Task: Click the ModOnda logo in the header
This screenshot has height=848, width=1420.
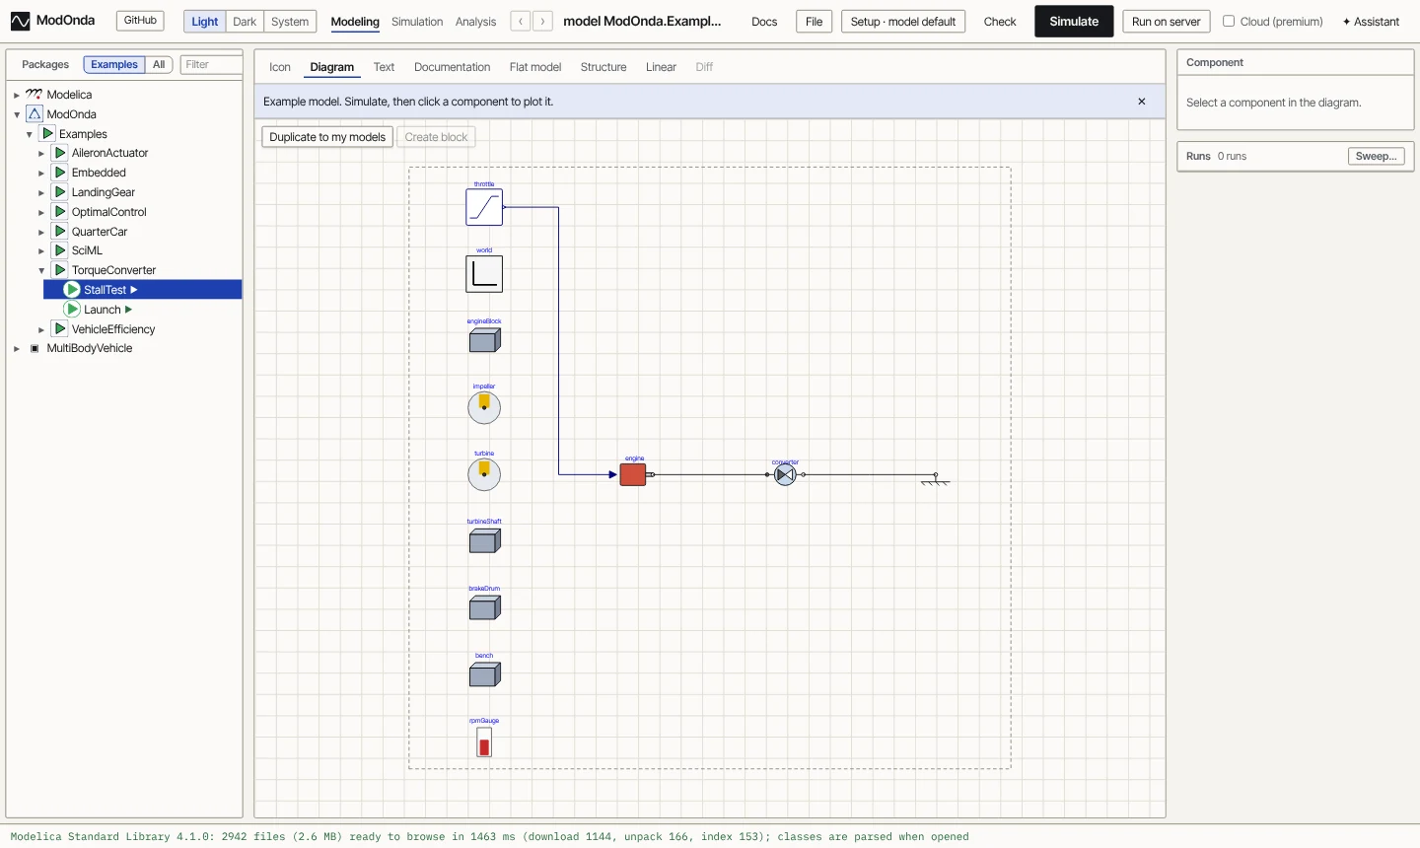Action: click(x=53, y=21)
